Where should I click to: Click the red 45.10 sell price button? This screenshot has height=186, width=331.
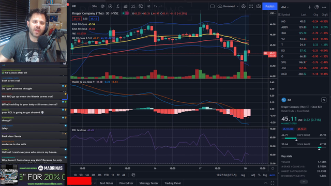[x=77, y=19]
